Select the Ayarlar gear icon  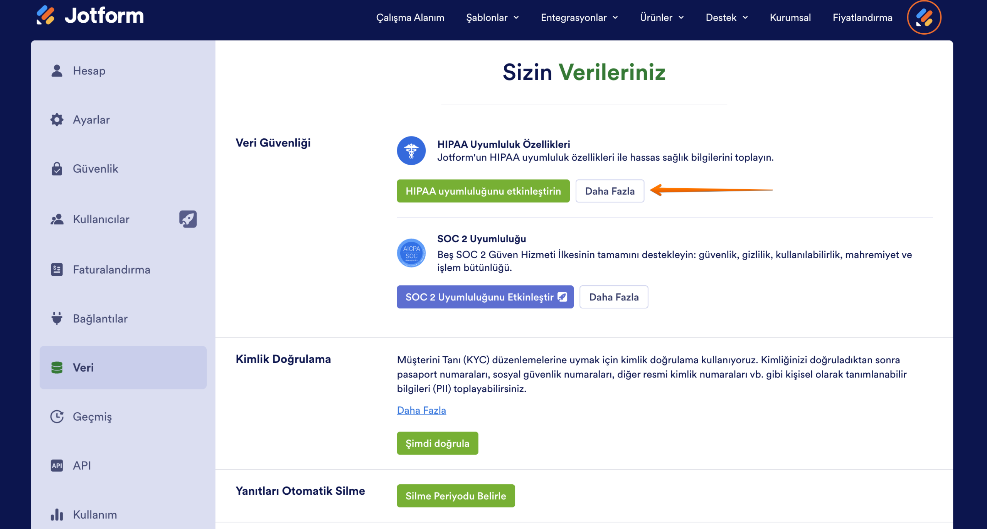point(57,120)
